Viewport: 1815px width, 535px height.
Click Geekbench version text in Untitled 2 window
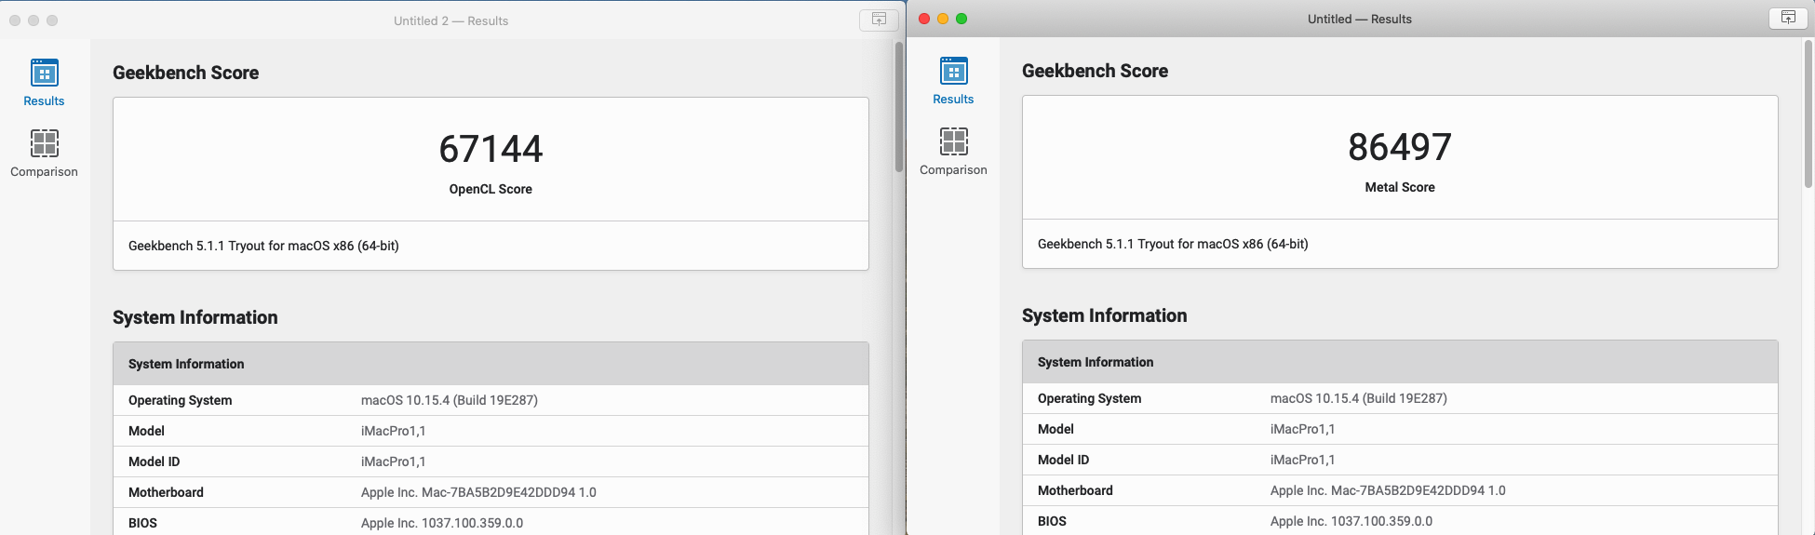pyautogui.click(x=263, y=246)
